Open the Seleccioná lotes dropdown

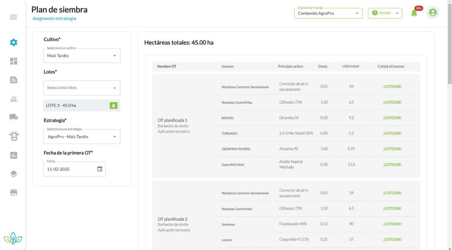[x=82, y=88]
